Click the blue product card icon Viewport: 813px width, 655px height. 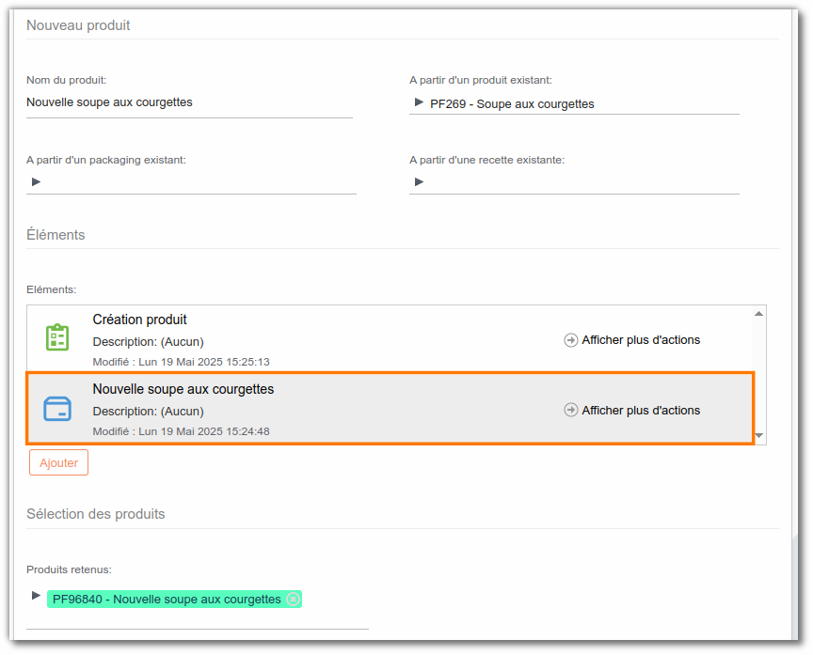[x=57, y=409]
